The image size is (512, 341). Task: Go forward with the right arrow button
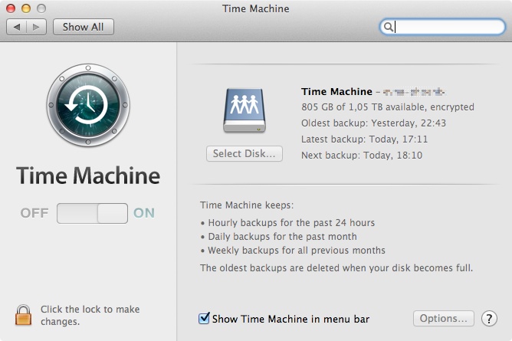(x=36, y=27)
